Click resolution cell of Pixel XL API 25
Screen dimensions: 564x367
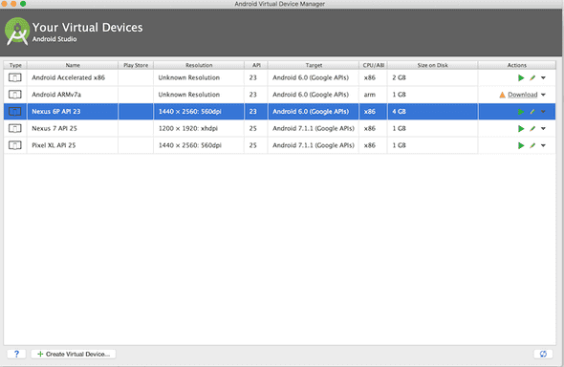point(199,145)
